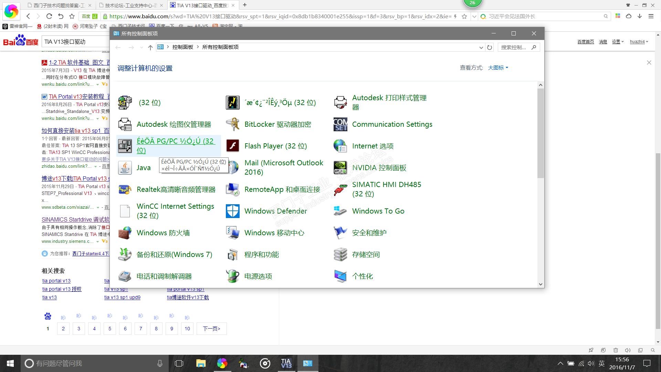Refresh the control panel view

490,48
